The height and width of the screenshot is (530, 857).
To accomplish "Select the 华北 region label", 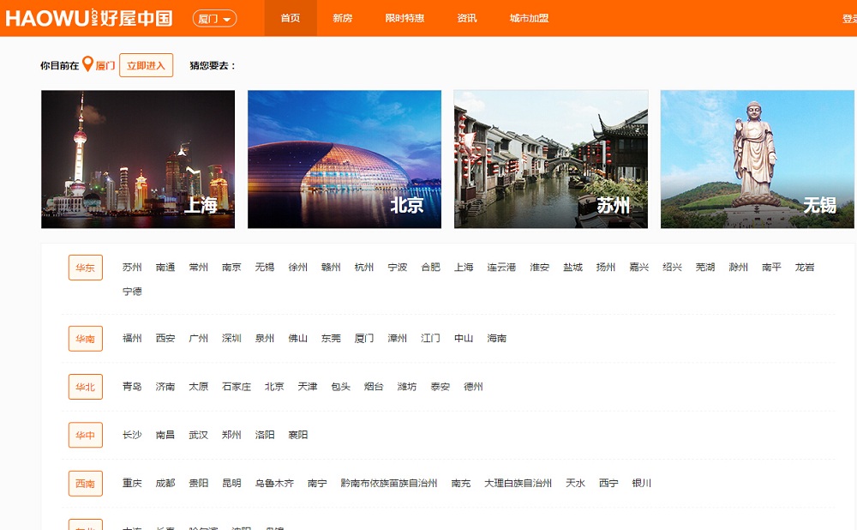I will [85, 387].
